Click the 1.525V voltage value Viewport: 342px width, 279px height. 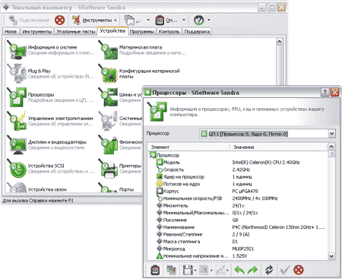[x=239, y=256]
